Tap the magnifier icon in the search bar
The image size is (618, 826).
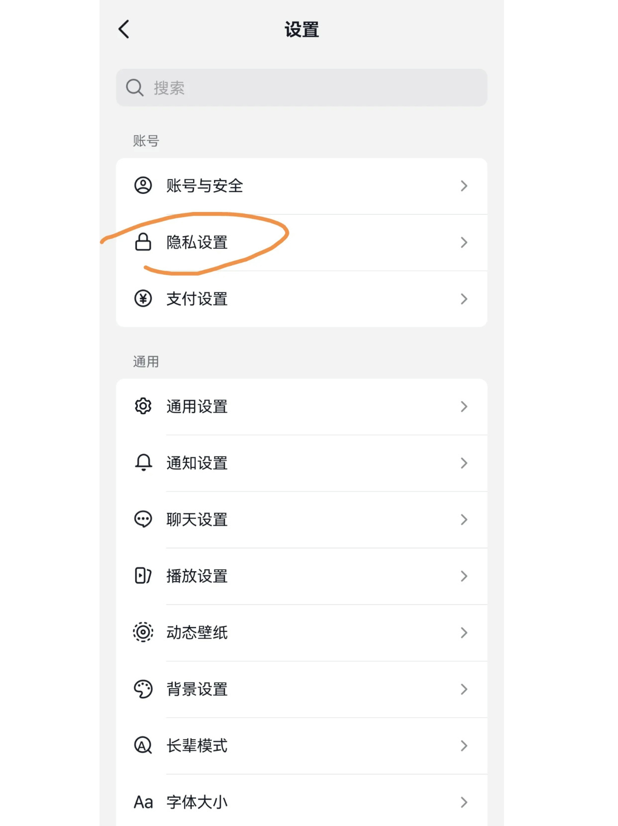(134, 88)
